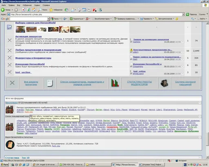Click the Войти sign-in button

tap(202, 19)
